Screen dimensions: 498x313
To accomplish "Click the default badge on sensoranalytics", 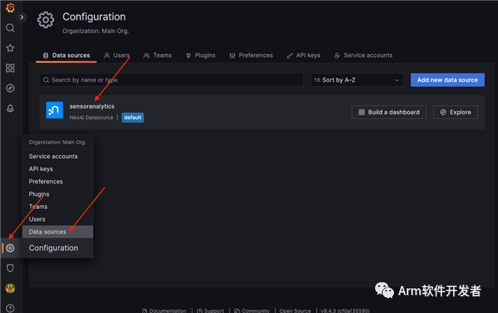I will [x=133, y=118].
